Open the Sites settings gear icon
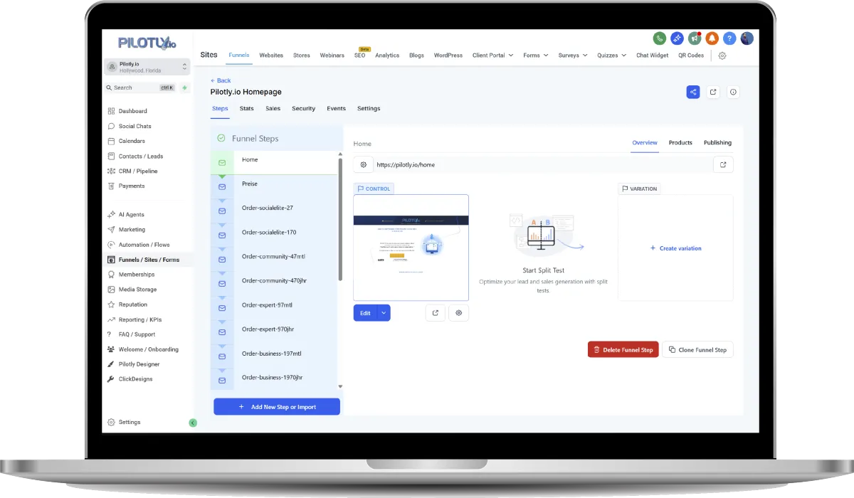Screen dimensions: 854x498 [x=722, y=55]
